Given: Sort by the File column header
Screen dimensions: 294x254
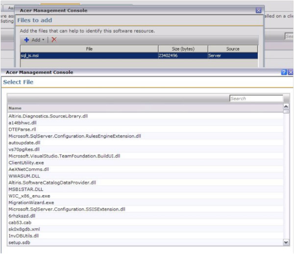Looking at the screenshot, I should [x=89, y=49].
